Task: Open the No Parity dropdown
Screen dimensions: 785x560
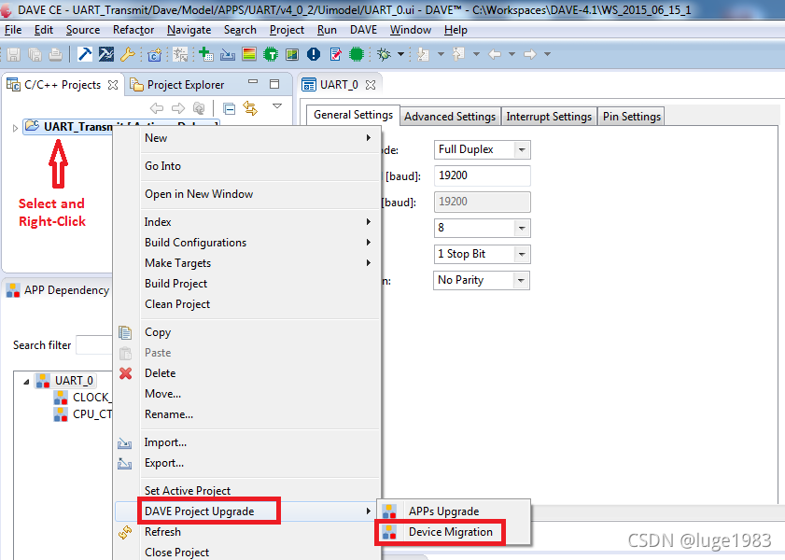Action: (521, 280)
